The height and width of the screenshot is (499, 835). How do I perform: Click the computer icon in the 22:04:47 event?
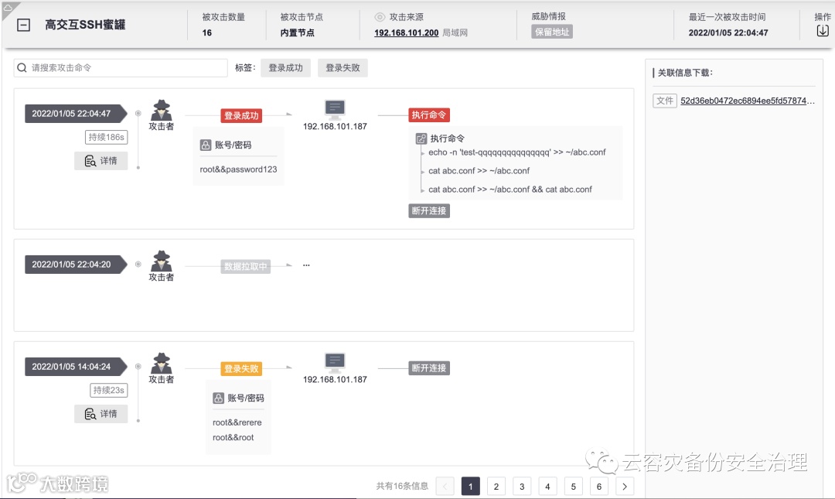[x=335, y=109]
